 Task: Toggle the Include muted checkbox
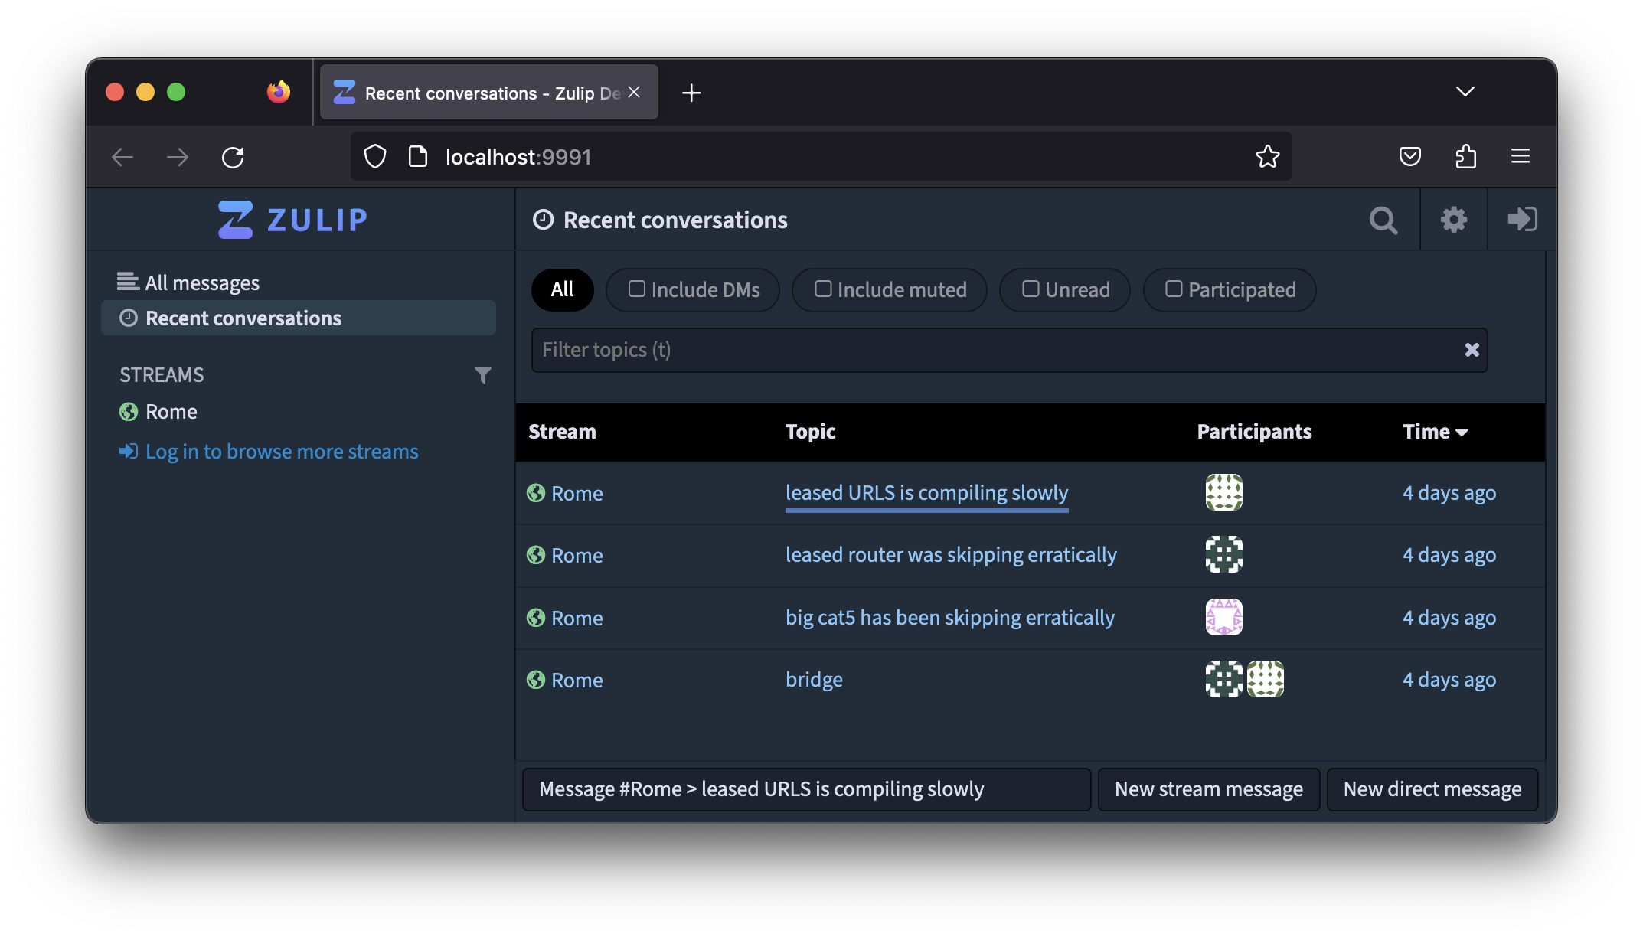point(823,289)
